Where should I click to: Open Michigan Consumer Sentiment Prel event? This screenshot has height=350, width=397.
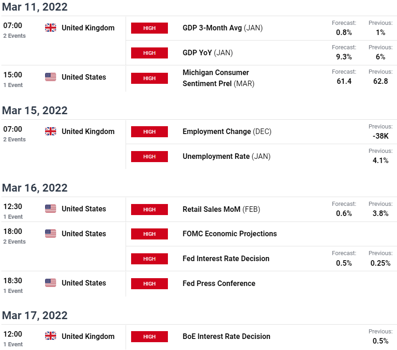click(x=219, y=78)
